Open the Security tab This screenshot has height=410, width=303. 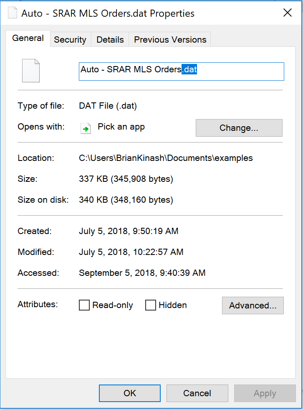click(70, 39)
